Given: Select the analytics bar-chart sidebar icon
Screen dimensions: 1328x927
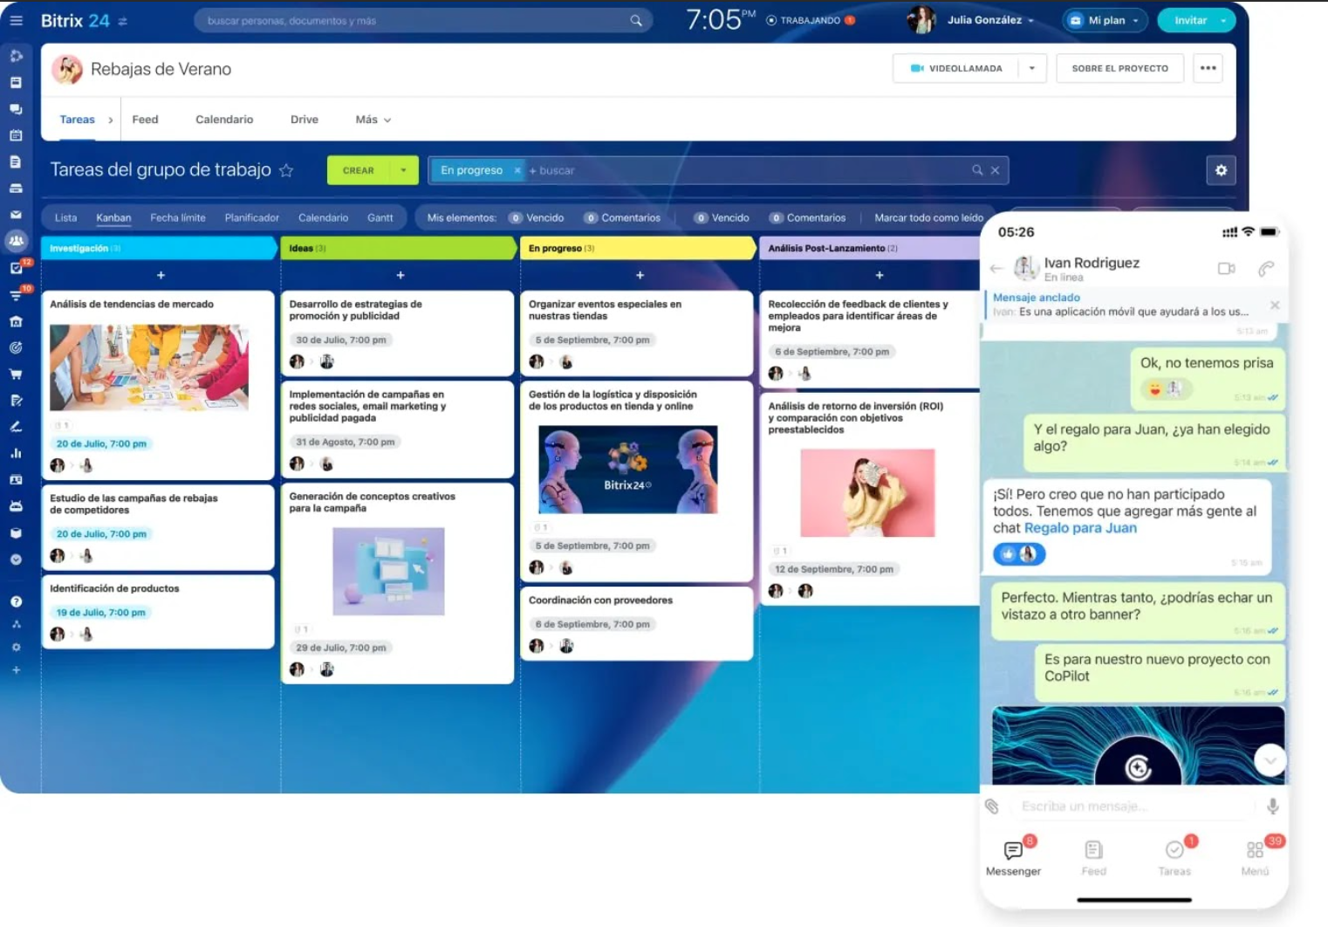Looking at the screenshot, I should click(16, 453).
